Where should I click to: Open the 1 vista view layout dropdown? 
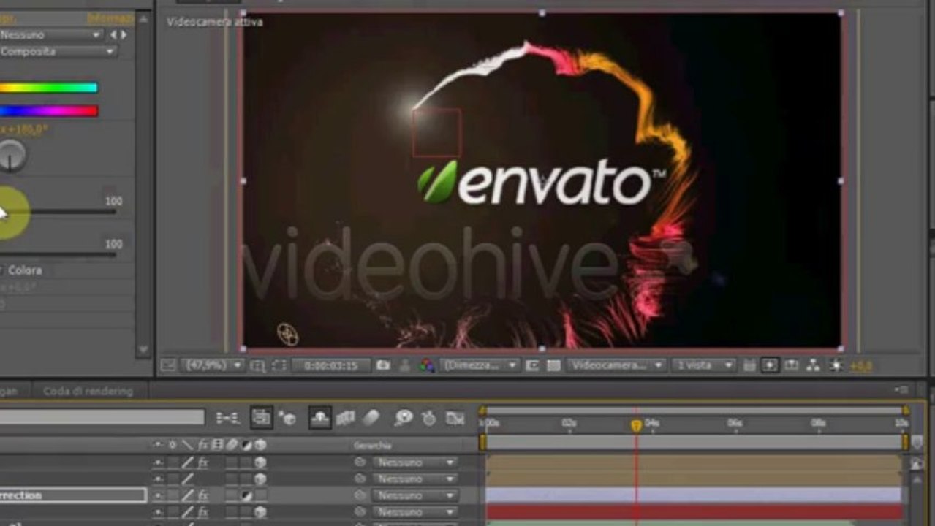703,365
